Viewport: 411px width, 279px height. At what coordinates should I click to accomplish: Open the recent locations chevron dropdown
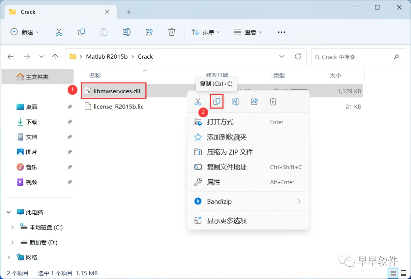pos(41,57)
